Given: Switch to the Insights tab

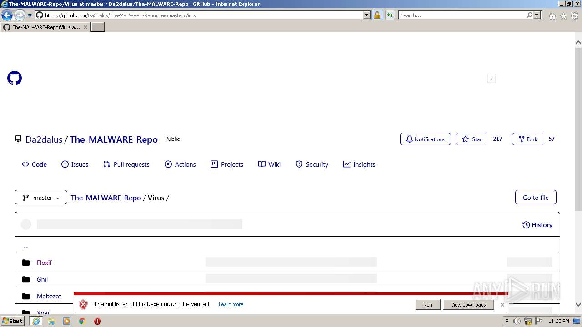Looking at the screenshot, I should tap(359, 164).
